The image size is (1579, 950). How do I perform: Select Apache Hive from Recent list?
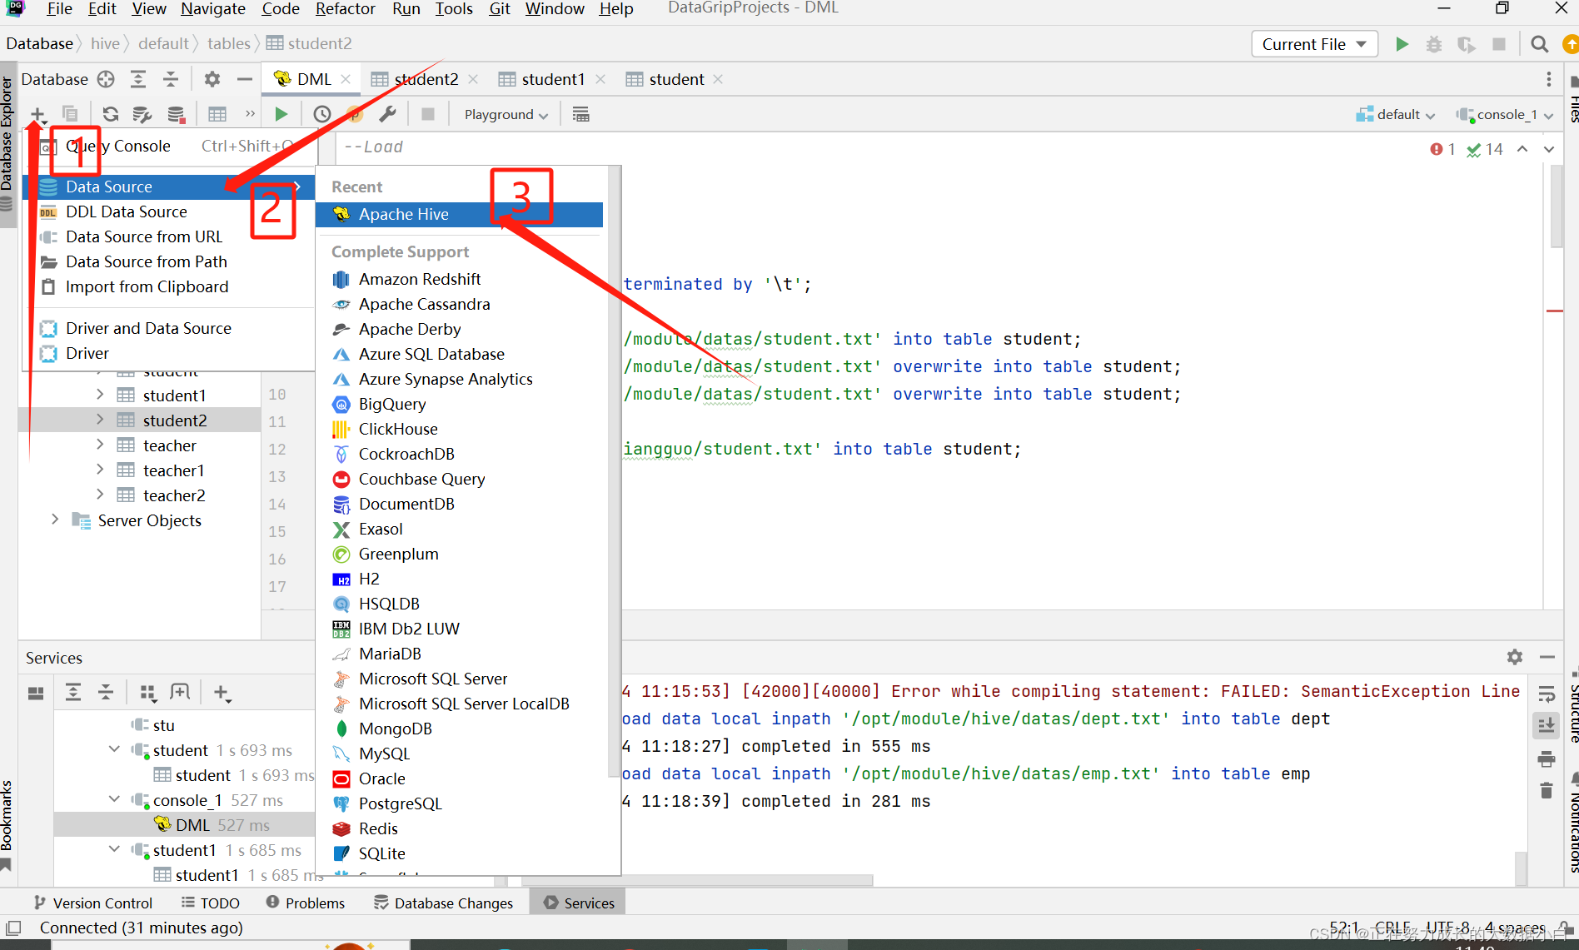click(x=459, y=214)
